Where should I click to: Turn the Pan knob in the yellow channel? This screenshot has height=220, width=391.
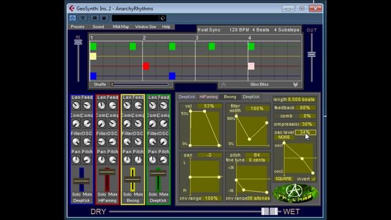[127, 160]
